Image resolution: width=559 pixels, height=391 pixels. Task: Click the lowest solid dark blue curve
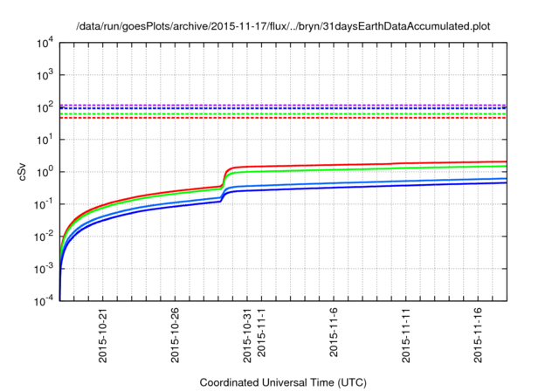(349, 187)
